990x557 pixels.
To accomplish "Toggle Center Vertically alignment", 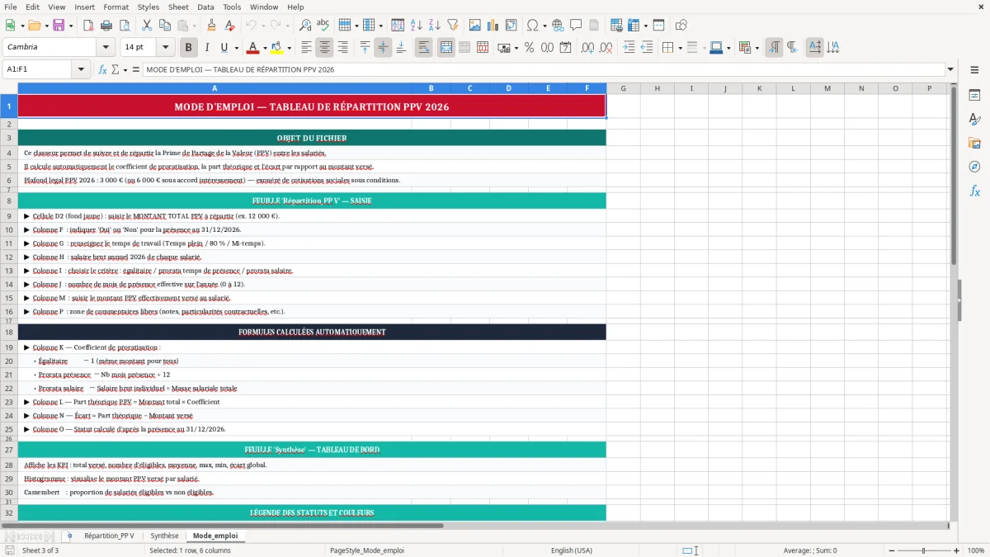I will pos(383,48).
